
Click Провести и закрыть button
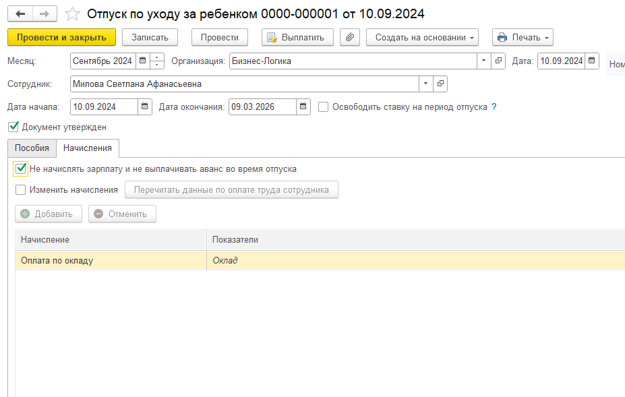pos(62,38)
